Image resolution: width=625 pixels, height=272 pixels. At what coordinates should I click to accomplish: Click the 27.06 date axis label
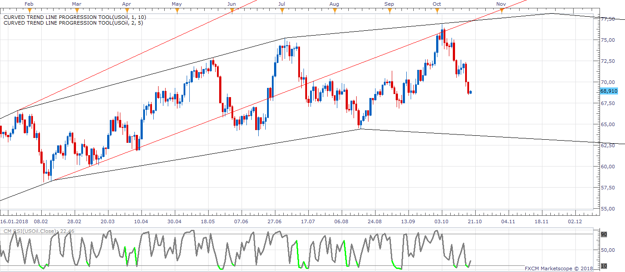click(275, 221)
